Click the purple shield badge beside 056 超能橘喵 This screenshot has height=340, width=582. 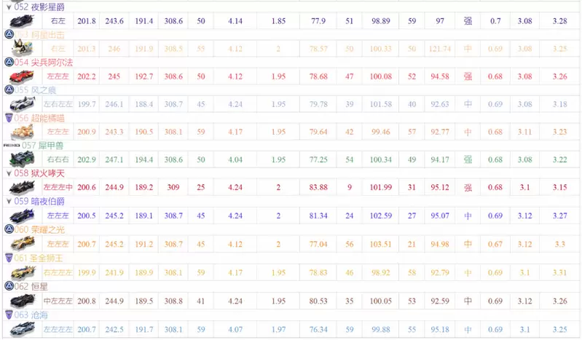(9, 118)
